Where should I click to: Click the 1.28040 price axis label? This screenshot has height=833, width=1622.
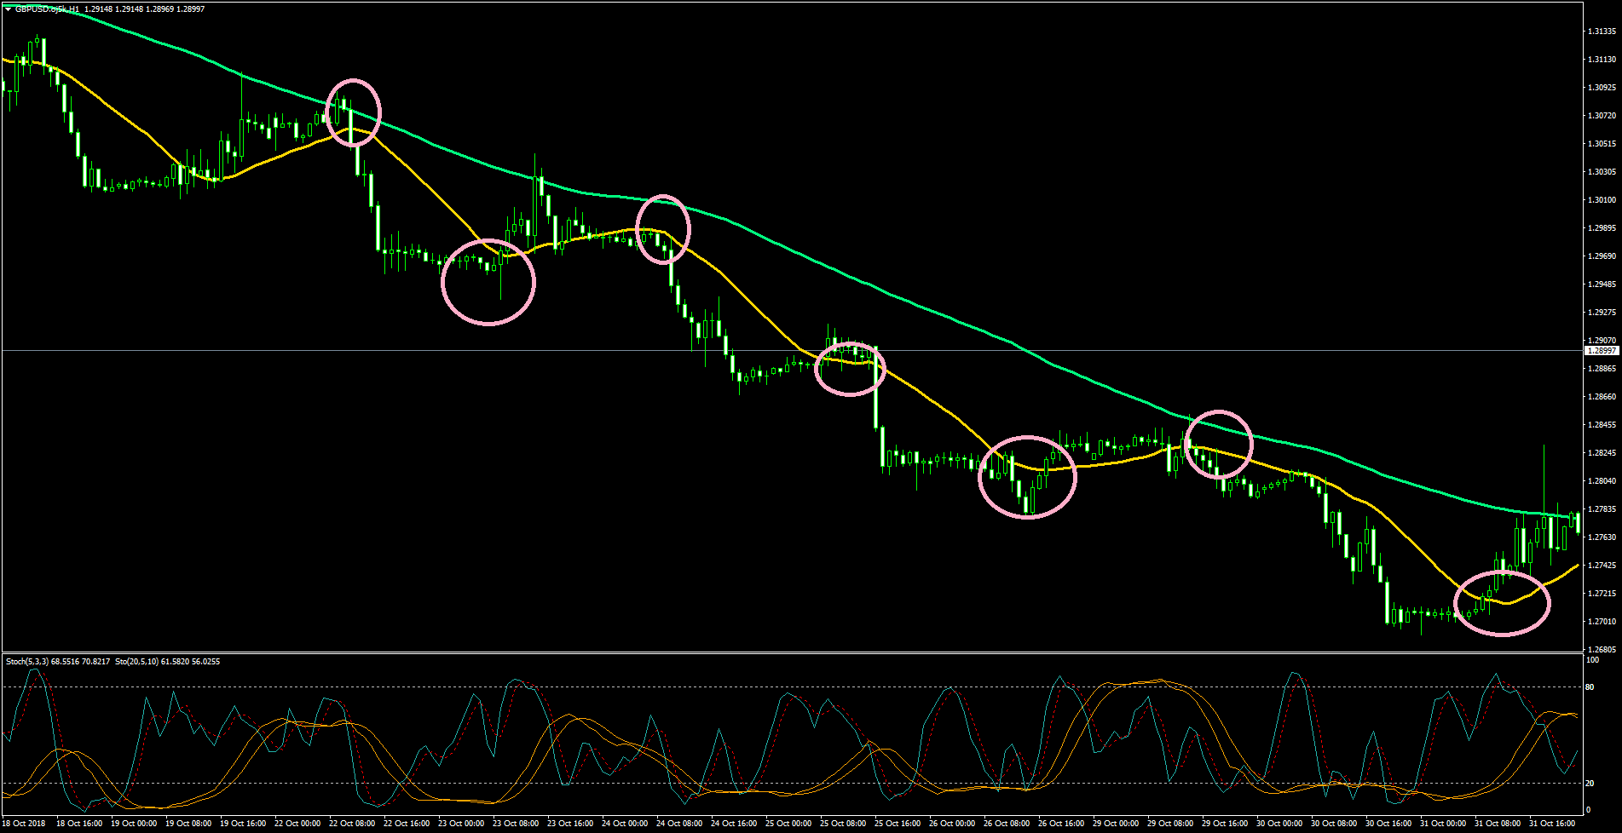1602,481
